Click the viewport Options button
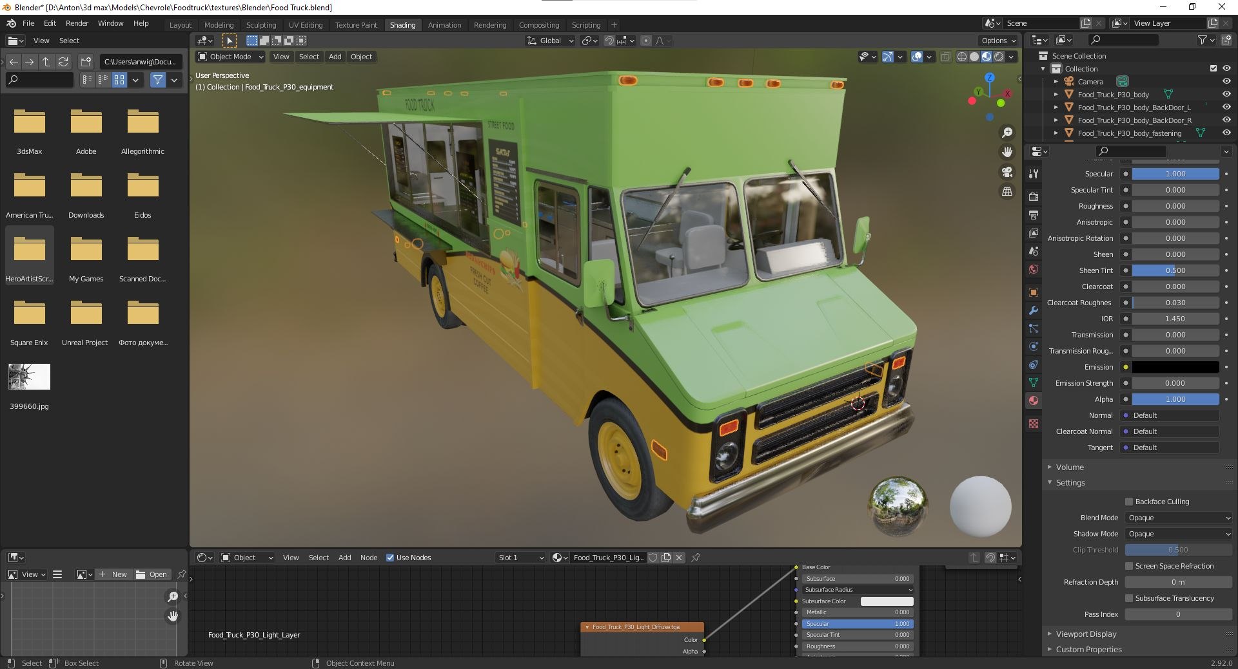The image size is (1238, 669). (998, 41)
